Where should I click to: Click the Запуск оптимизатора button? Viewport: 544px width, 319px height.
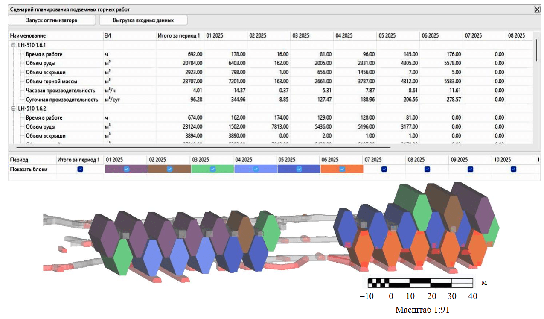(52, 20)
